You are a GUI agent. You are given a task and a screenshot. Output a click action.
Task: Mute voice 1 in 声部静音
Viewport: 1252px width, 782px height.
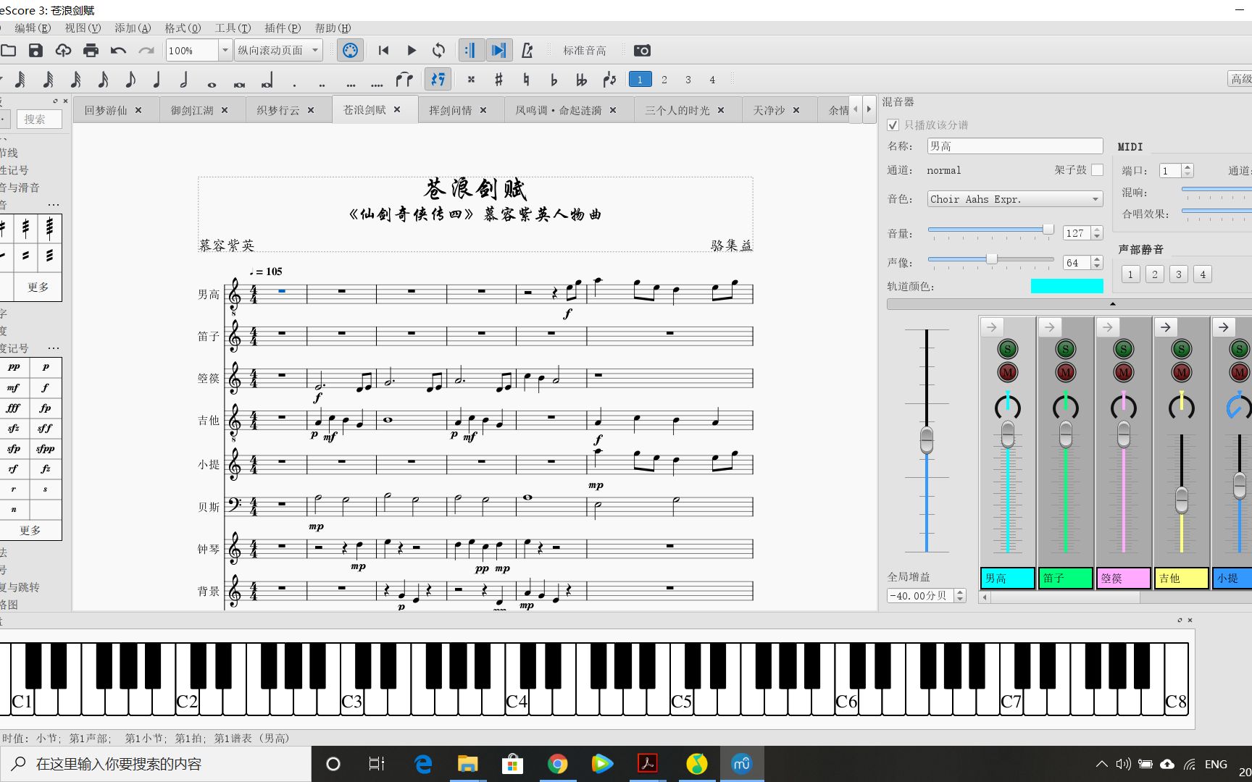pyautogui.click(x=1130, y=274)
